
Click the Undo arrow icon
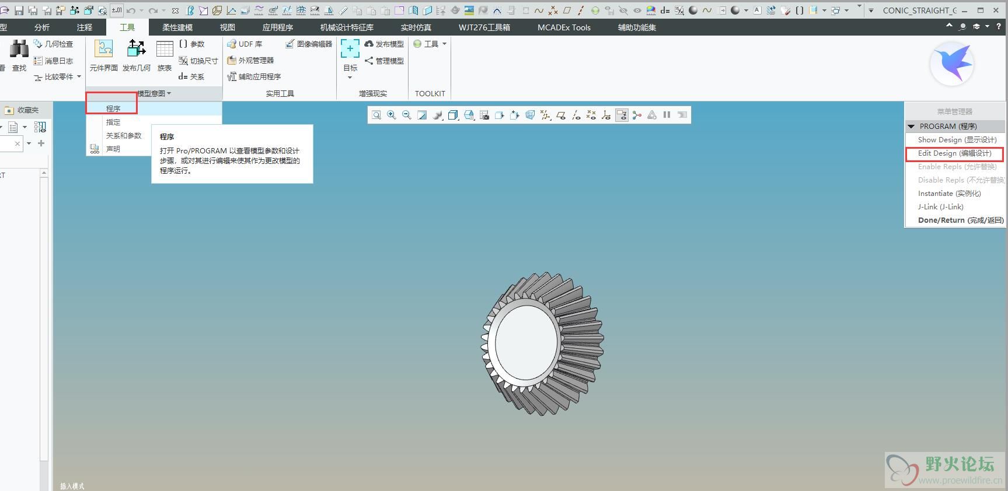coord(131,10)
